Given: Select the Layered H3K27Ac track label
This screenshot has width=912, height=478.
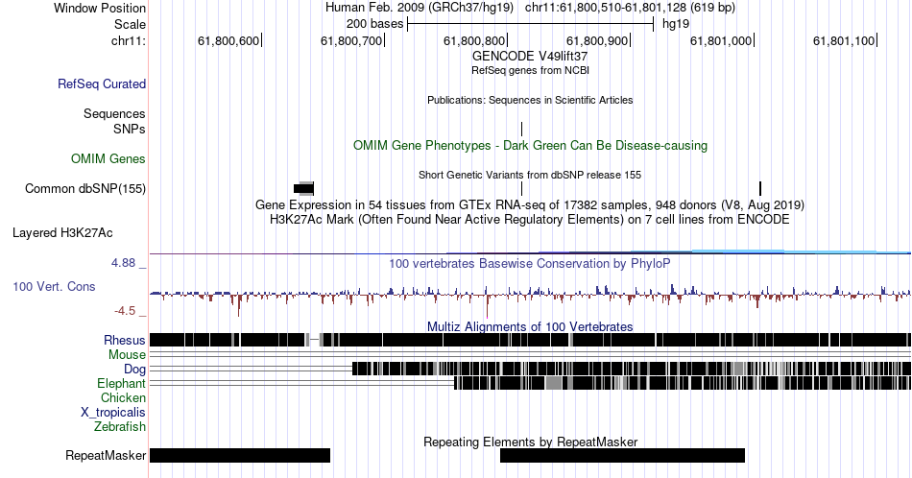Looking at the screenshot, I should pos(62,232).
